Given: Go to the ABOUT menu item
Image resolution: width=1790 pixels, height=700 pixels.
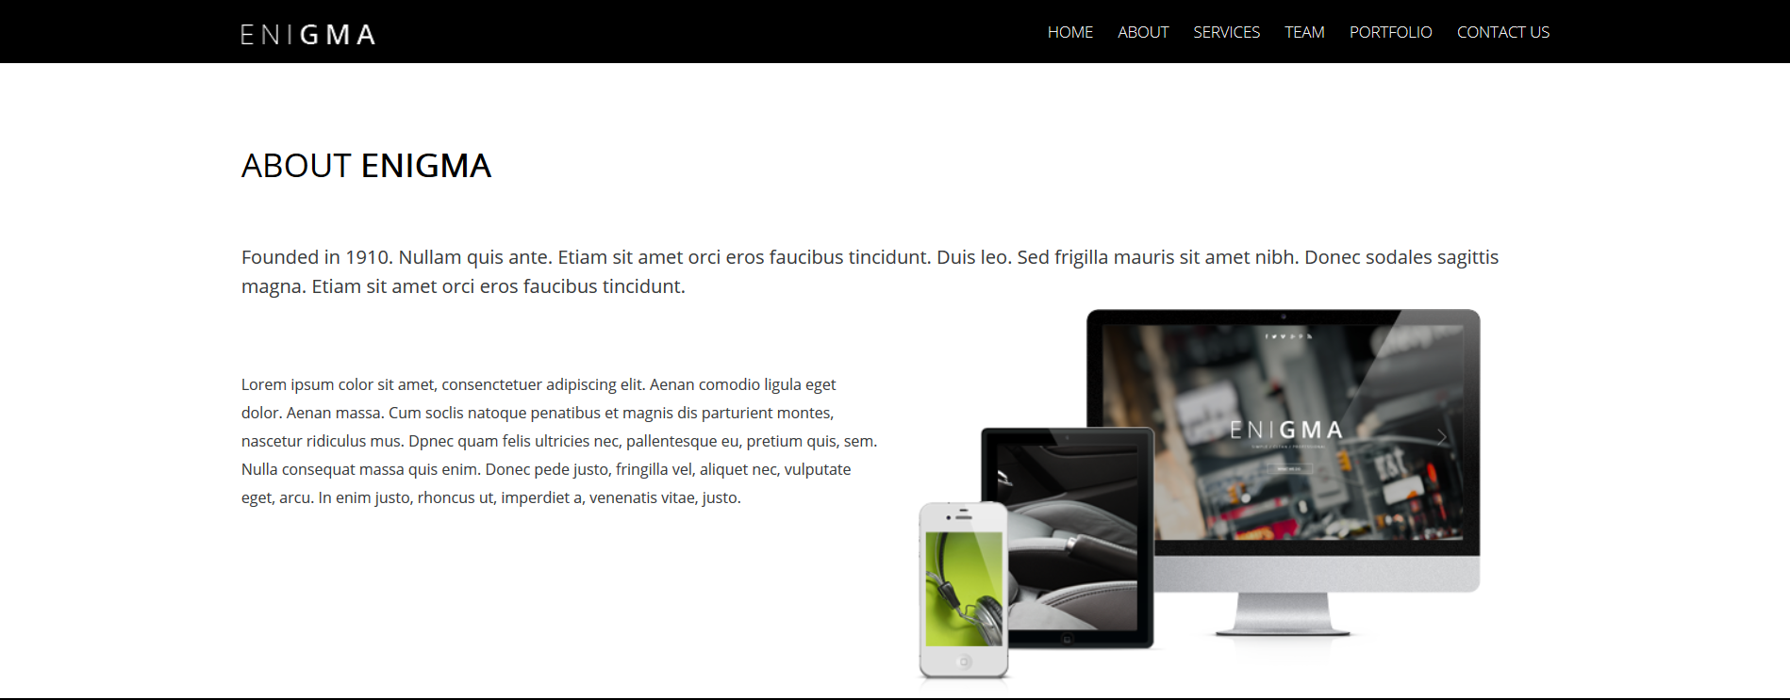Looking at the screenshot, I should pos(1143,32).
